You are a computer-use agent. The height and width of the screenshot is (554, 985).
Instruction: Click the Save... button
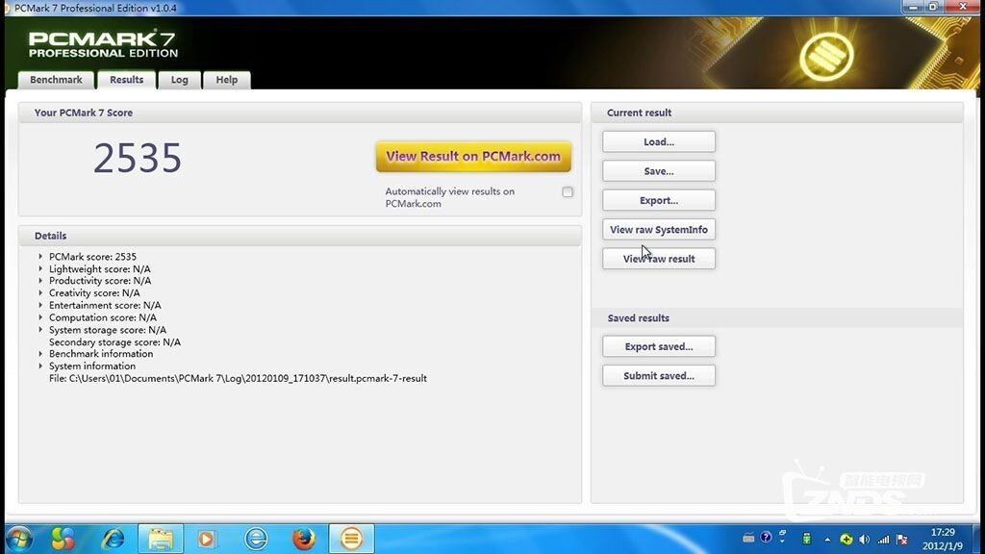click(659, 171)
